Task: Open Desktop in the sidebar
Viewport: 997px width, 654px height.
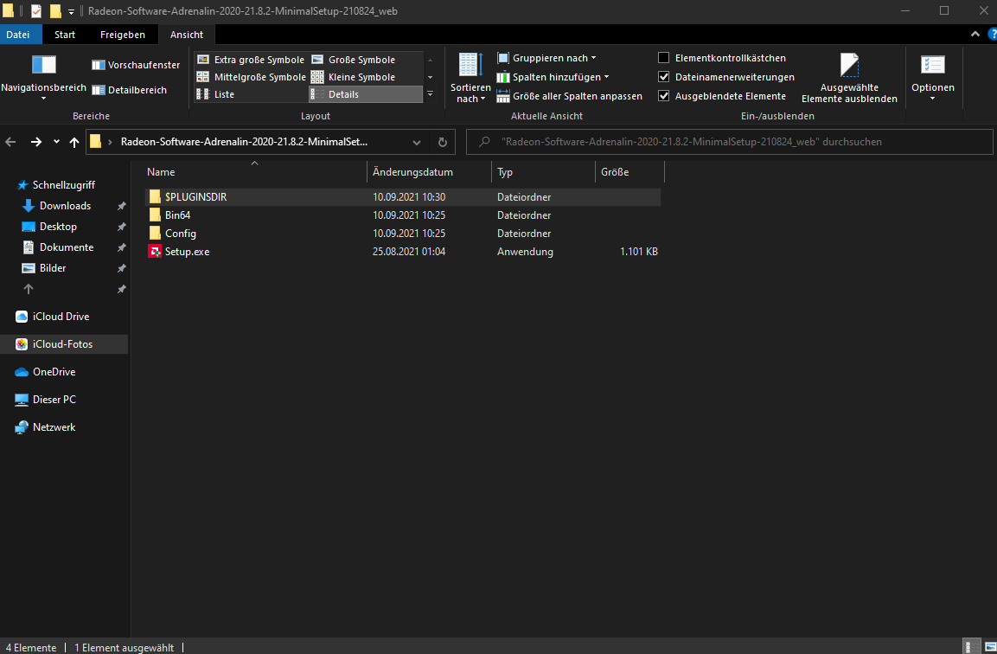Action: point(58,227)
